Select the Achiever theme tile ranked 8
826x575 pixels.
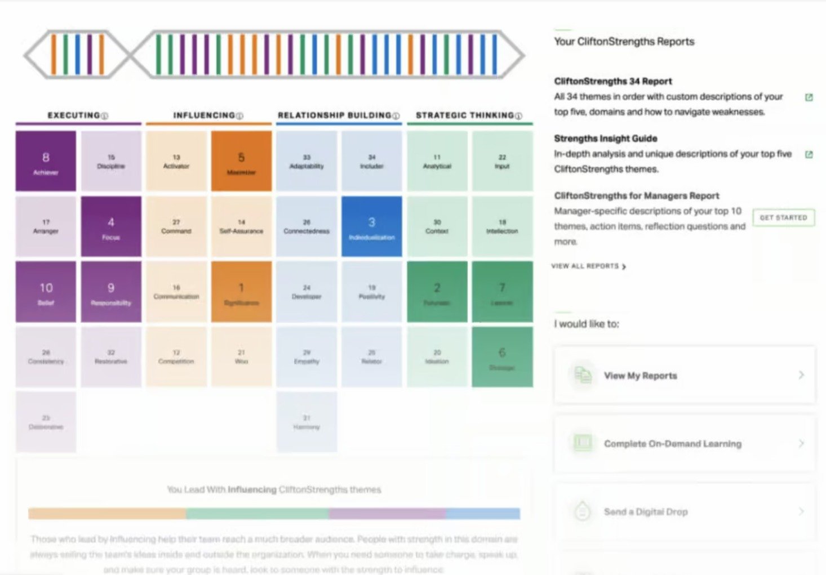(46, 162)
